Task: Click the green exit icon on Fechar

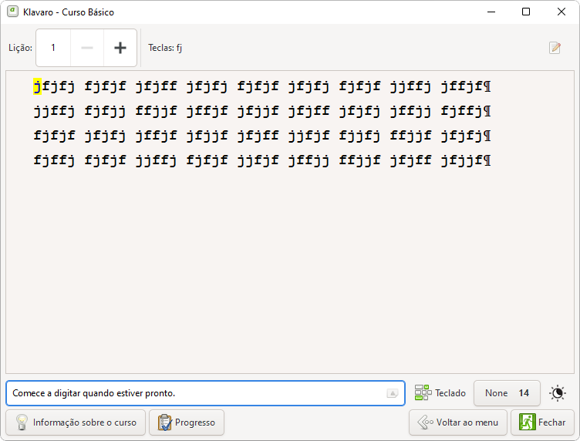Action: [x=528, y=422]
